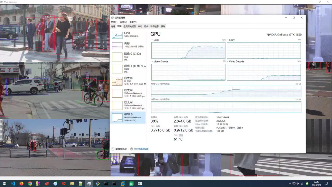Open the Notepad++ taskbar icon
The height and width of the screenshot is (187, 332).
click(81, 183)
